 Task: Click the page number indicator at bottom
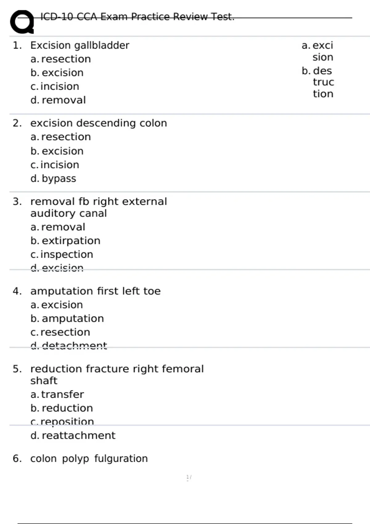click(x=189, y=478)
